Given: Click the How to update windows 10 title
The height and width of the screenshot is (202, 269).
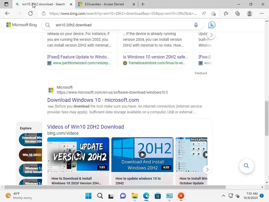Looking at the screenshot, I should (138, 181).
